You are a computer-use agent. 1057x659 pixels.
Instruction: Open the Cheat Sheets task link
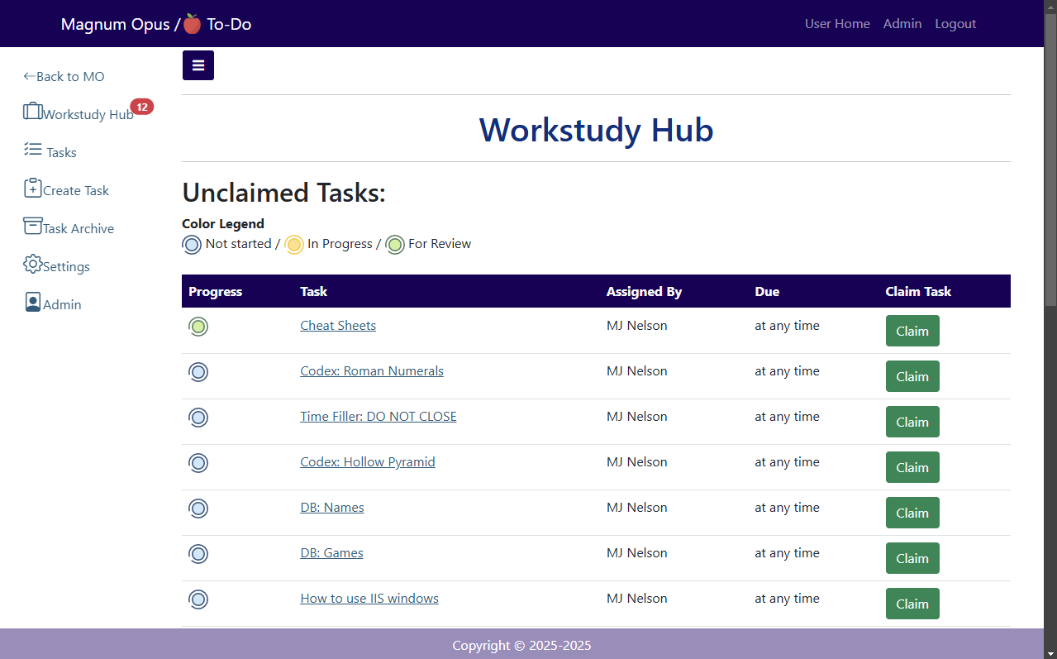point(338,326)
